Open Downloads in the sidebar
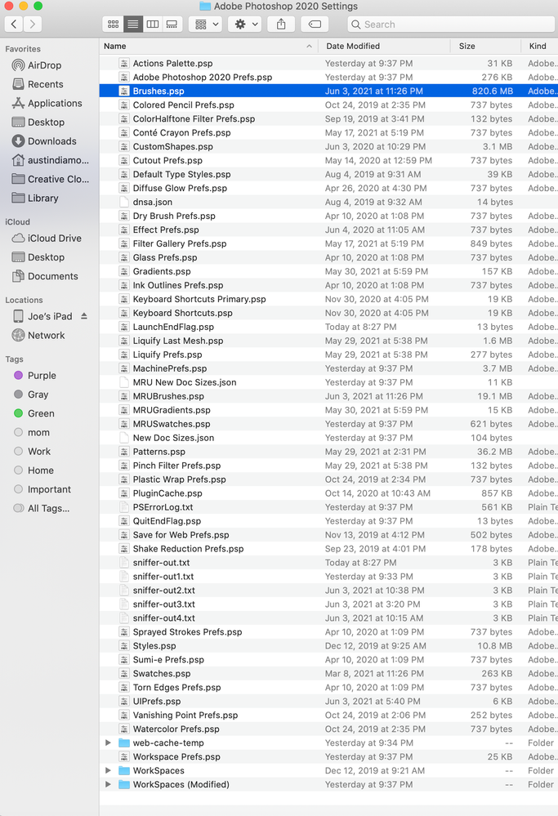This screenshot has width=558, height=816. pos(51,141)
